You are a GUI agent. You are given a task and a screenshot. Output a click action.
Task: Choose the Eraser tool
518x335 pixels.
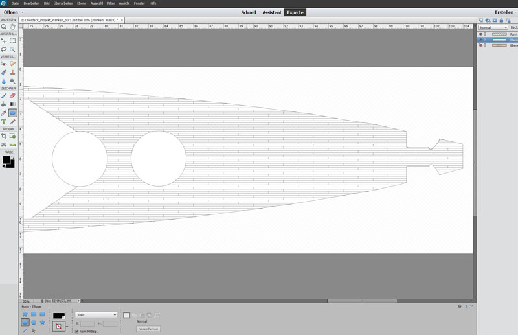click(x=12, y=95)
